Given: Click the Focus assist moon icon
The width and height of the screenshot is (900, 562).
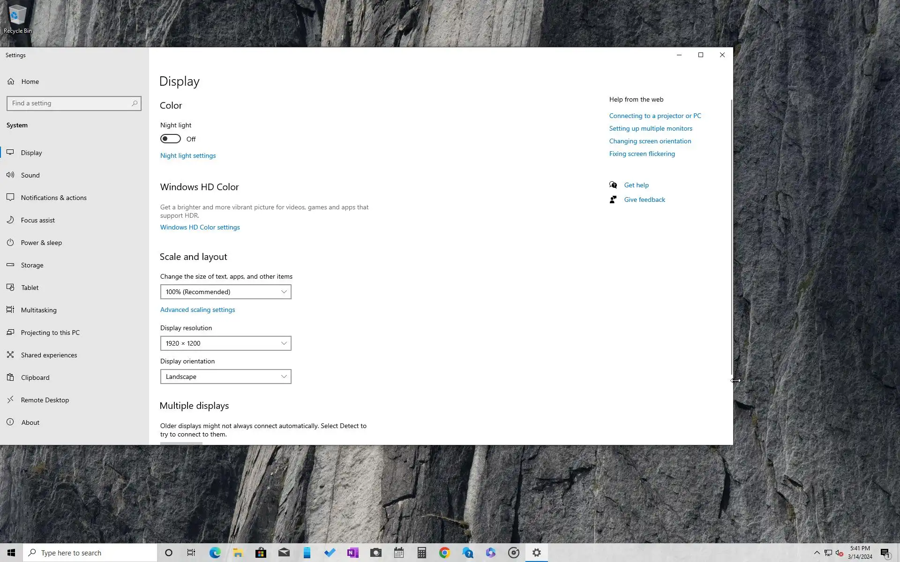Looking at the screenshot, I should 10,220.
